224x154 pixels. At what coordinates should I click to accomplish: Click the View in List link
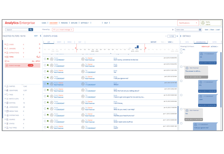(x=205, y=46)
